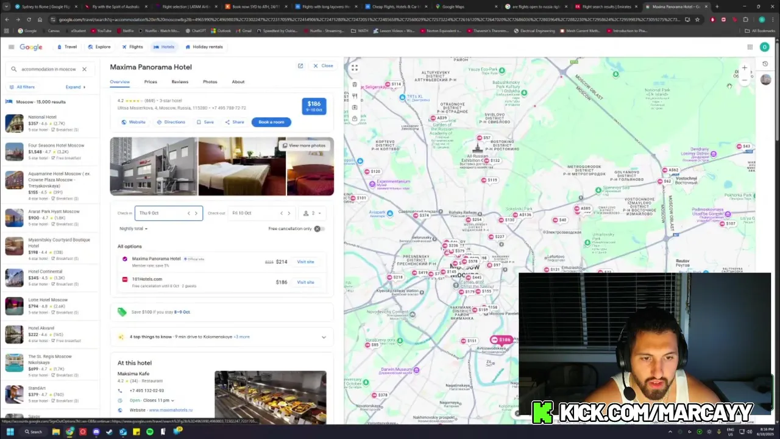
Task: Clear the accommodation in moscow search
Action: tap(84, 69)
